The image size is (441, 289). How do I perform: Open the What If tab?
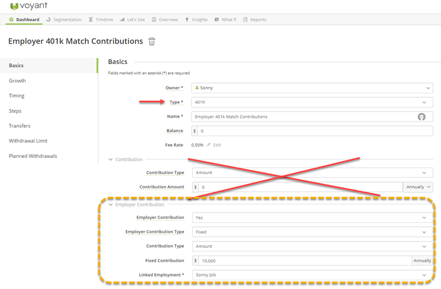coord(225,20)
